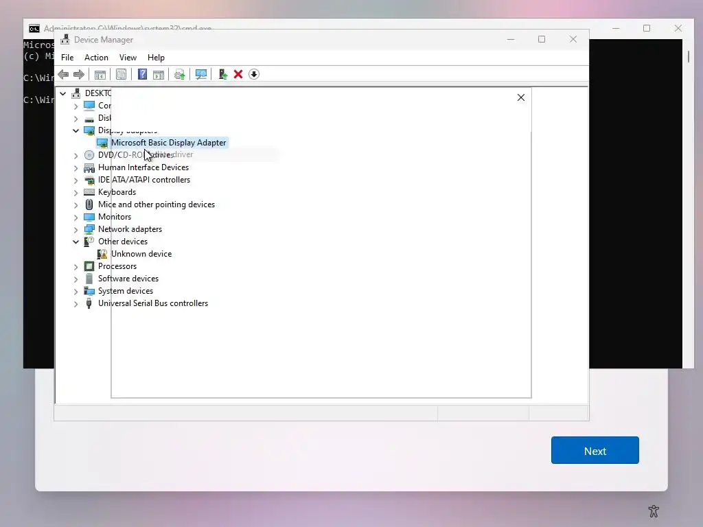Image resolution: width=703 pixels, height=527 pixels.
Task: Close the white overlay panel with its X
Action: tap(520, 97)
